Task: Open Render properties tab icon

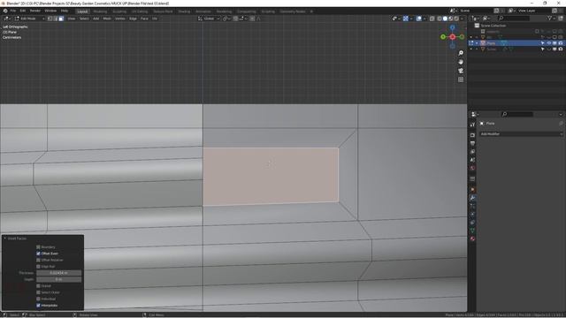Action: click(472, 135)
